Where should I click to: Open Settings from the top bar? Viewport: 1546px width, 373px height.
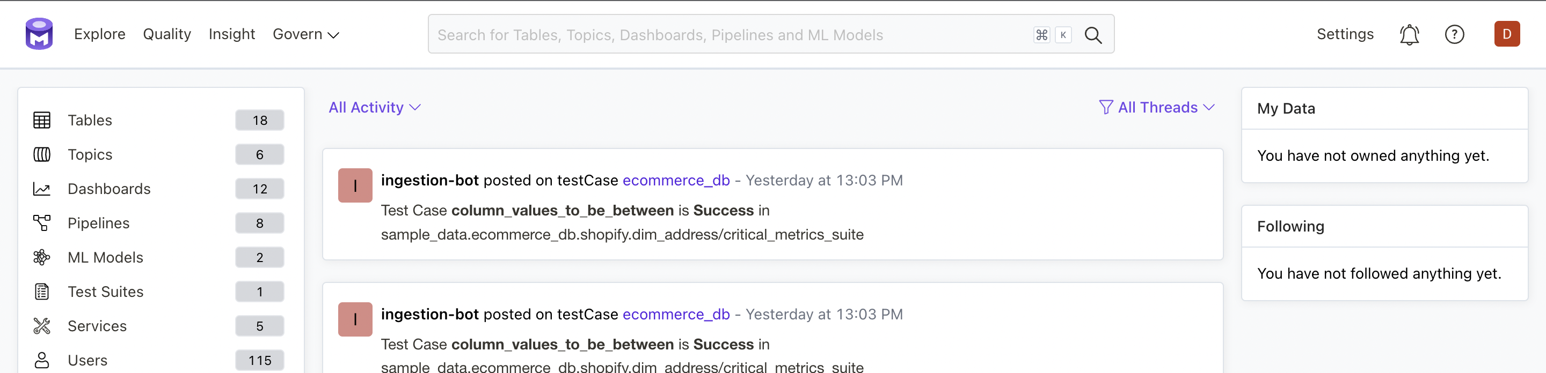[x=1344, y=34]
